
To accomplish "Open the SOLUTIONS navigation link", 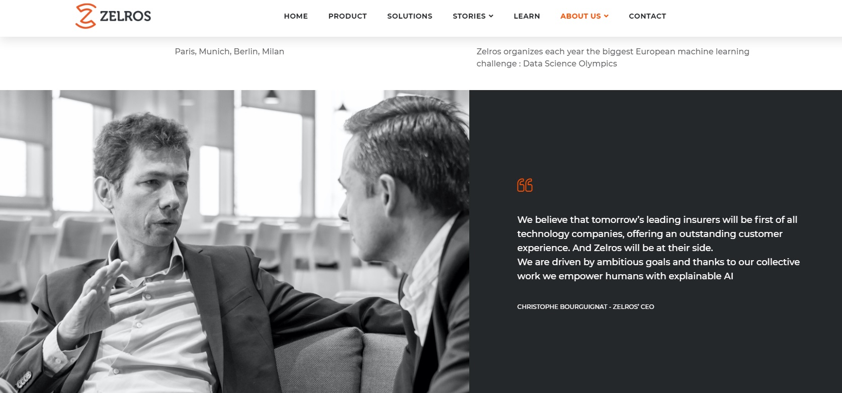I will (410, 16).
